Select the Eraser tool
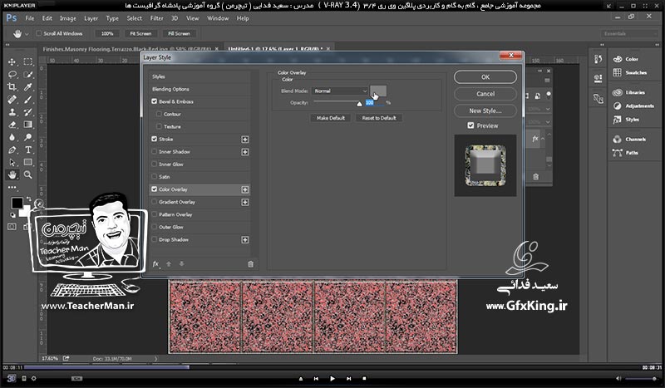 click(12, 125)
